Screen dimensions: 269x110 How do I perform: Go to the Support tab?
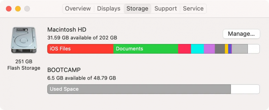166,9
